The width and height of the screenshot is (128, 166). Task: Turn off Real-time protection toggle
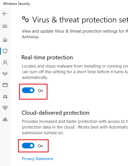coord(28,90)
